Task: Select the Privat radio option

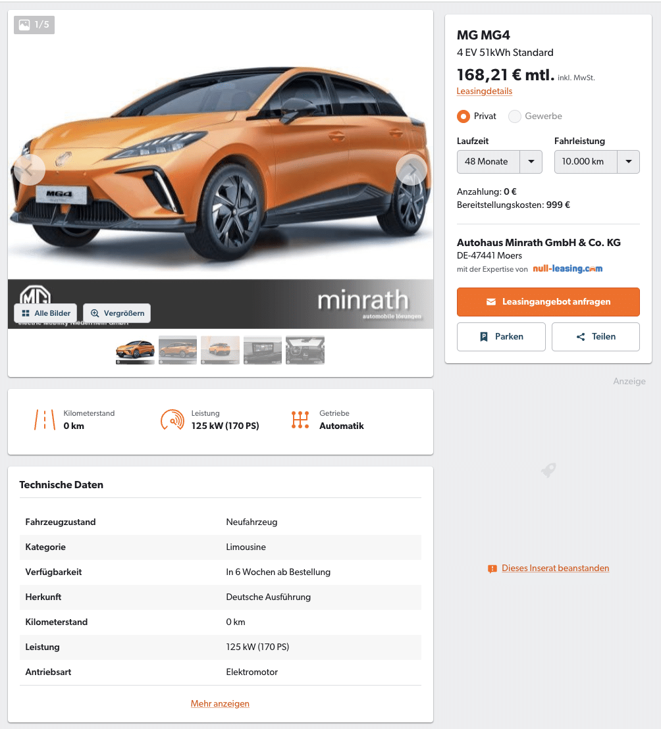Action: tap(463, 116)
